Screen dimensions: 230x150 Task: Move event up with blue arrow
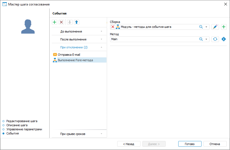pyautogui.click(x=77, y=22)
